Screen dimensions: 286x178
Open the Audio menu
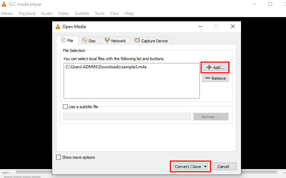pyautogui.click(x=46, y=14)
